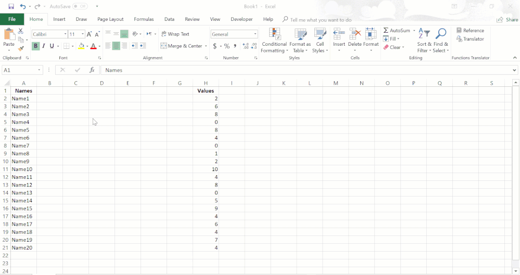
Task: Click the Insert Function fx icon
Action: [92, 70]
